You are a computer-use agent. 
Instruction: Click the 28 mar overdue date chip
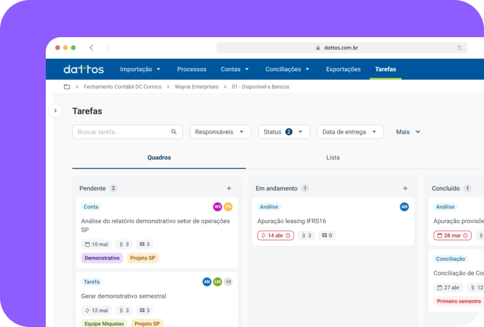(x=452, y=235)
